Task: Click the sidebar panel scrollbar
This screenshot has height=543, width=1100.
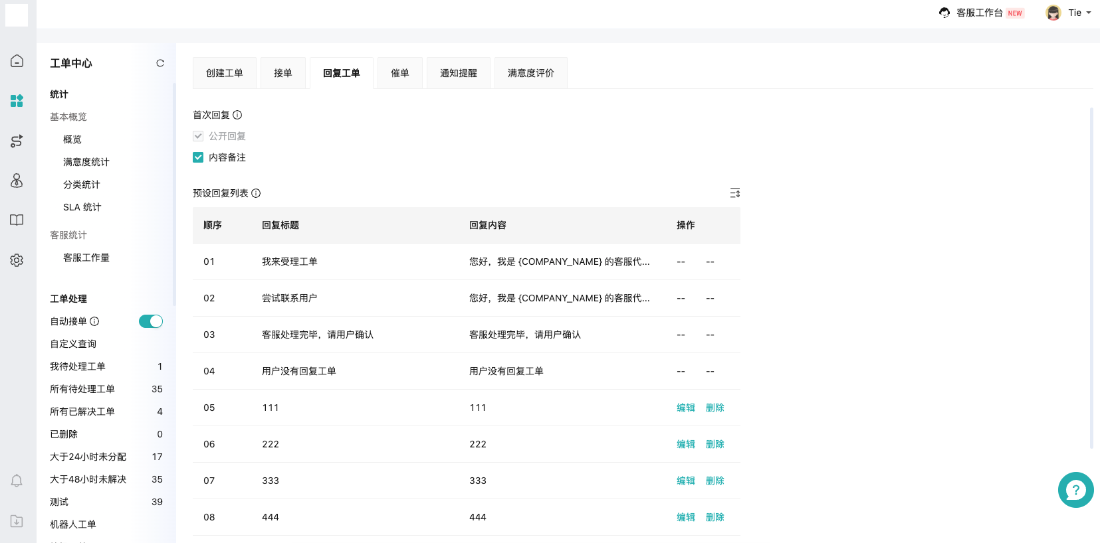Action: (x=174, y=194)
